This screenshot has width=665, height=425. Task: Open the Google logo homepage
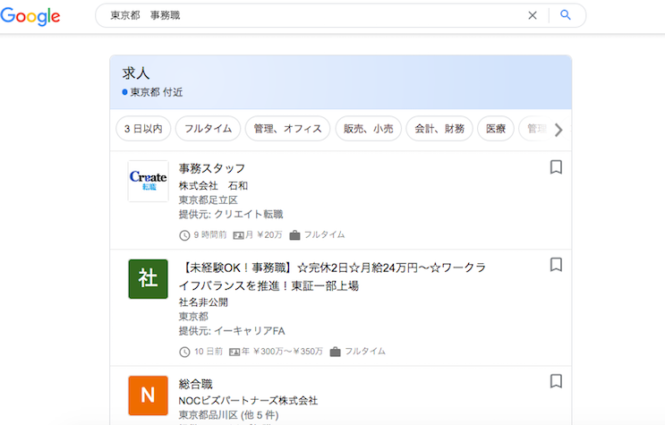pos(30,16)
